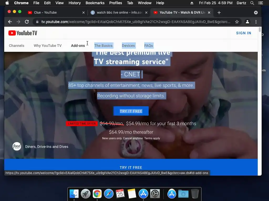Open System Preferences gear in Dock
This screenshot has width=269, height=201.
(155, 194)
